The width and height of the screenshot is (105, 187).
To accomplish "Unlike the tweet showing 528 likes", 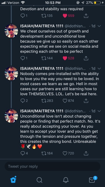I will (65, 58).
